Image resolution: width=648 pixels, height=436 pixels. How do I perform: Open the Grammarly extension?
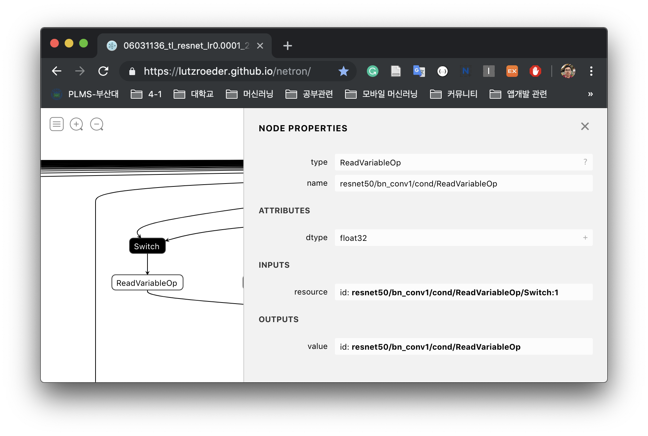coord(373,71)
